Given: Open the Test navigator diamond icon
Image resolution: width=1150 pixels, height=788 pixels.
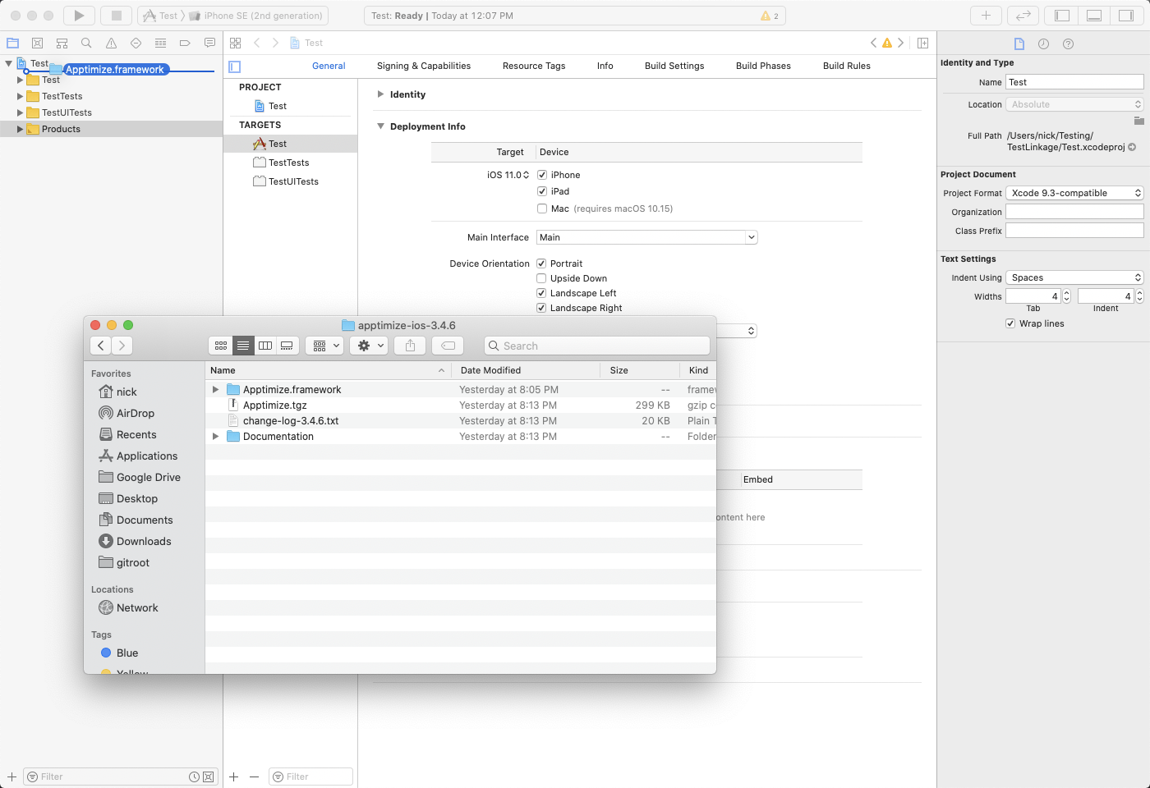Looking at the screenshot, I should coord(136,43).
